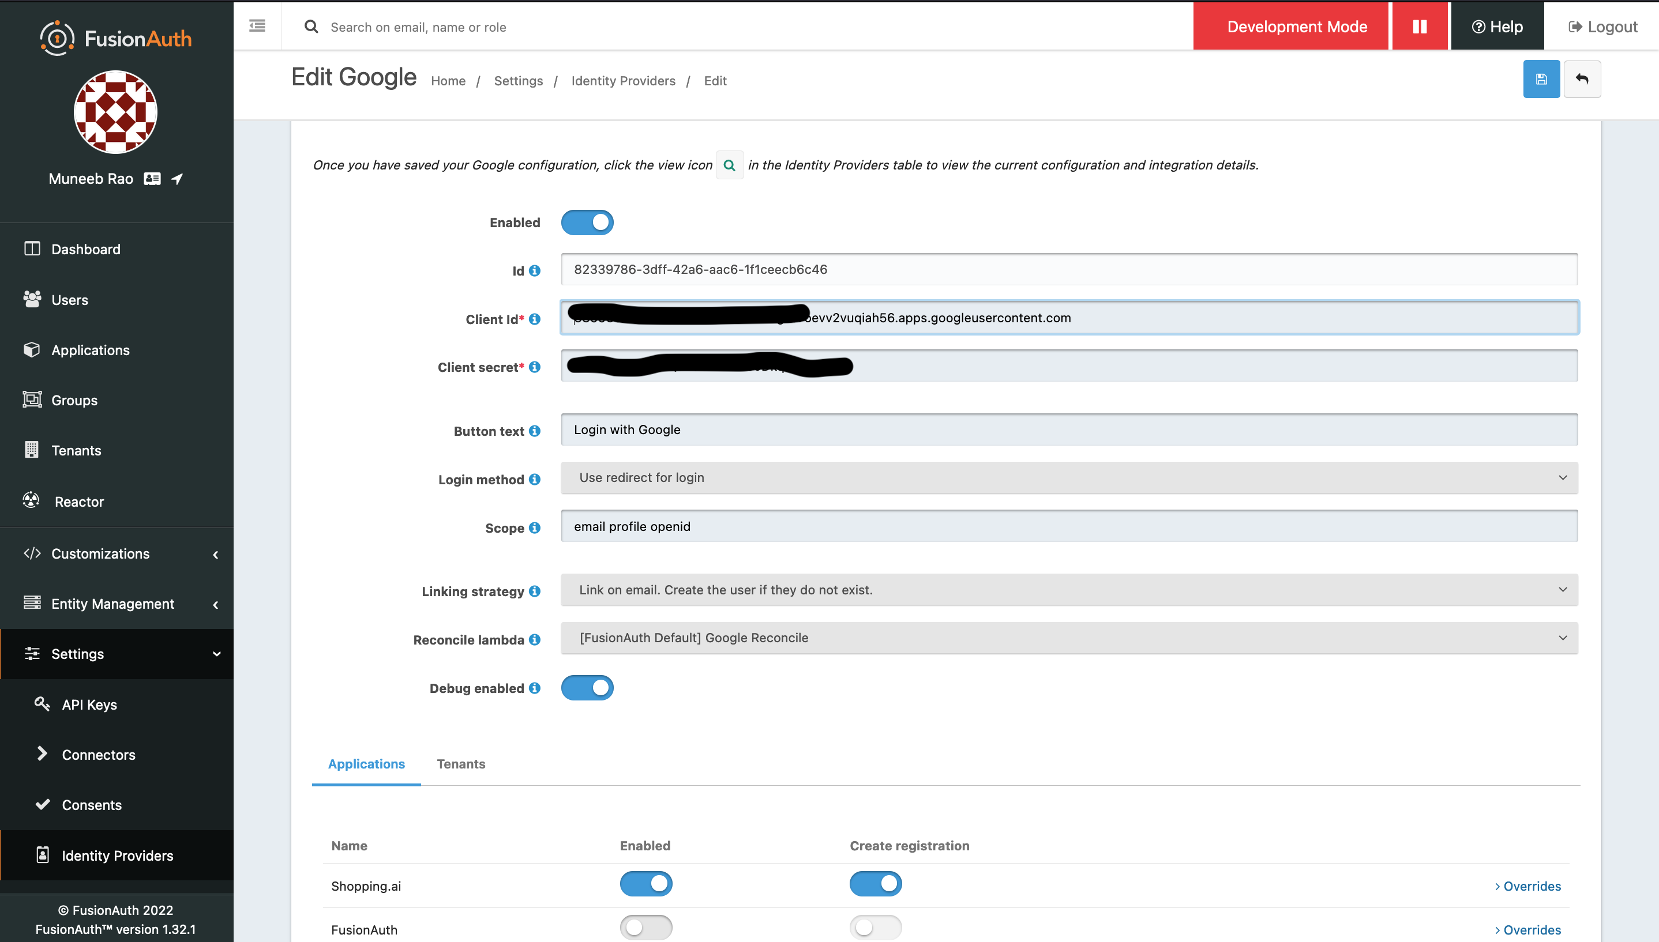Click the view magnifier icon in the instructions text
The image size is (1659, 942).
click(730, 165)
